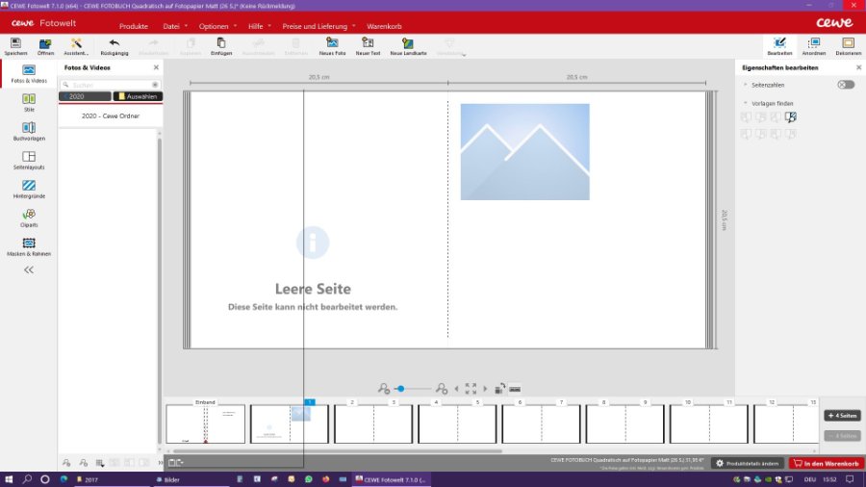This screenshot has width=866, height=487.
Task: Add pages with + 4 Seiten button
Action: click(842, 415)
